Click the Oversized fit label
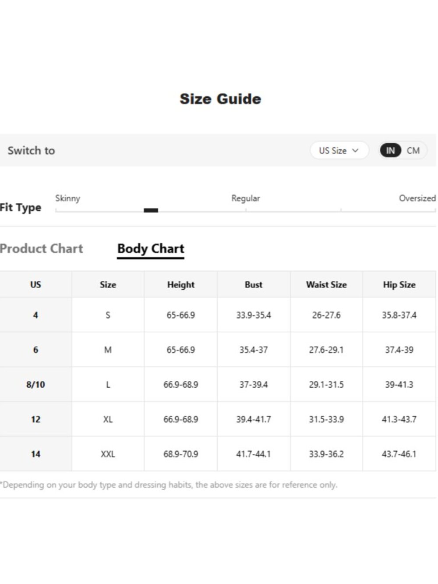 (x=417, y=198)
